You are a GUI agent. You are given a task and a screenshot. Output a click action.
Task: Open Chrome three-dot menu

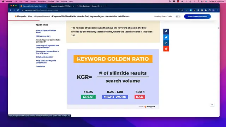[x=217, y=10]
